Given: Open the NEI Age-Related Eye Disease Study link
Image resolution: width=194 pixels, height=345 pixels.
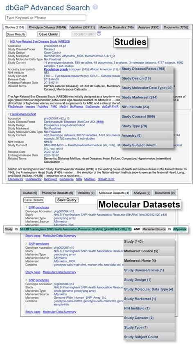Looking at the screenshot, I should [x=40, y=41].
